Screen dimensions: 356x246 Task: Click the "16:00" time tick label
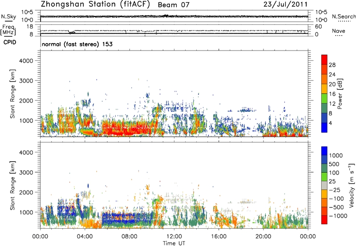(x=218, y=237)
